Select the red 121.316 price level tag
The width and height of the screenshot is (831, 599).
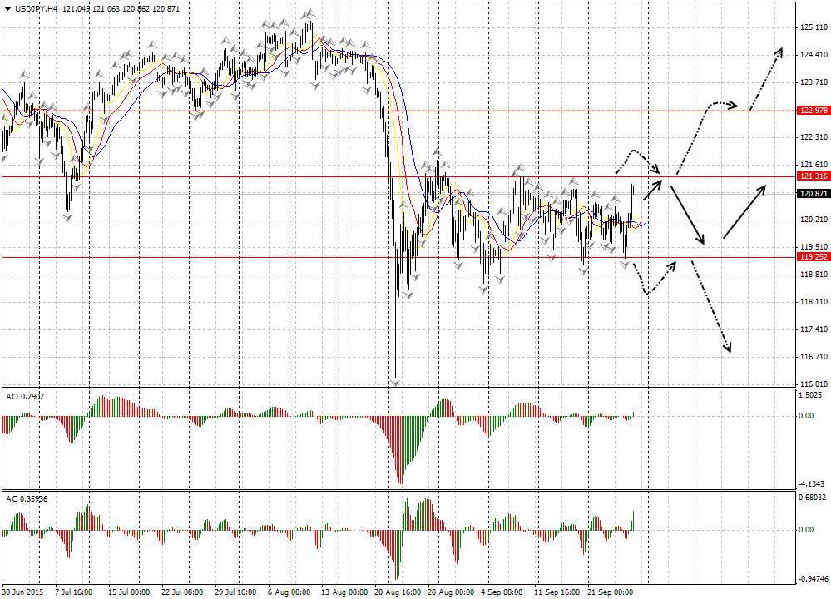pos(813,176)
